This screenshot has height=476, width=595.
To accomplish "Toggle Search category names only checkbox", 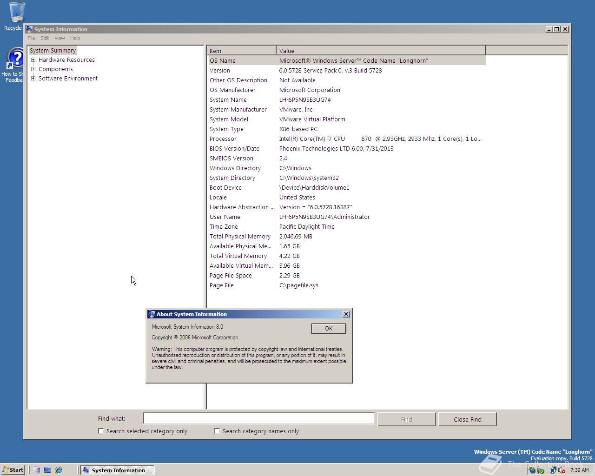I will pos(217,431).
